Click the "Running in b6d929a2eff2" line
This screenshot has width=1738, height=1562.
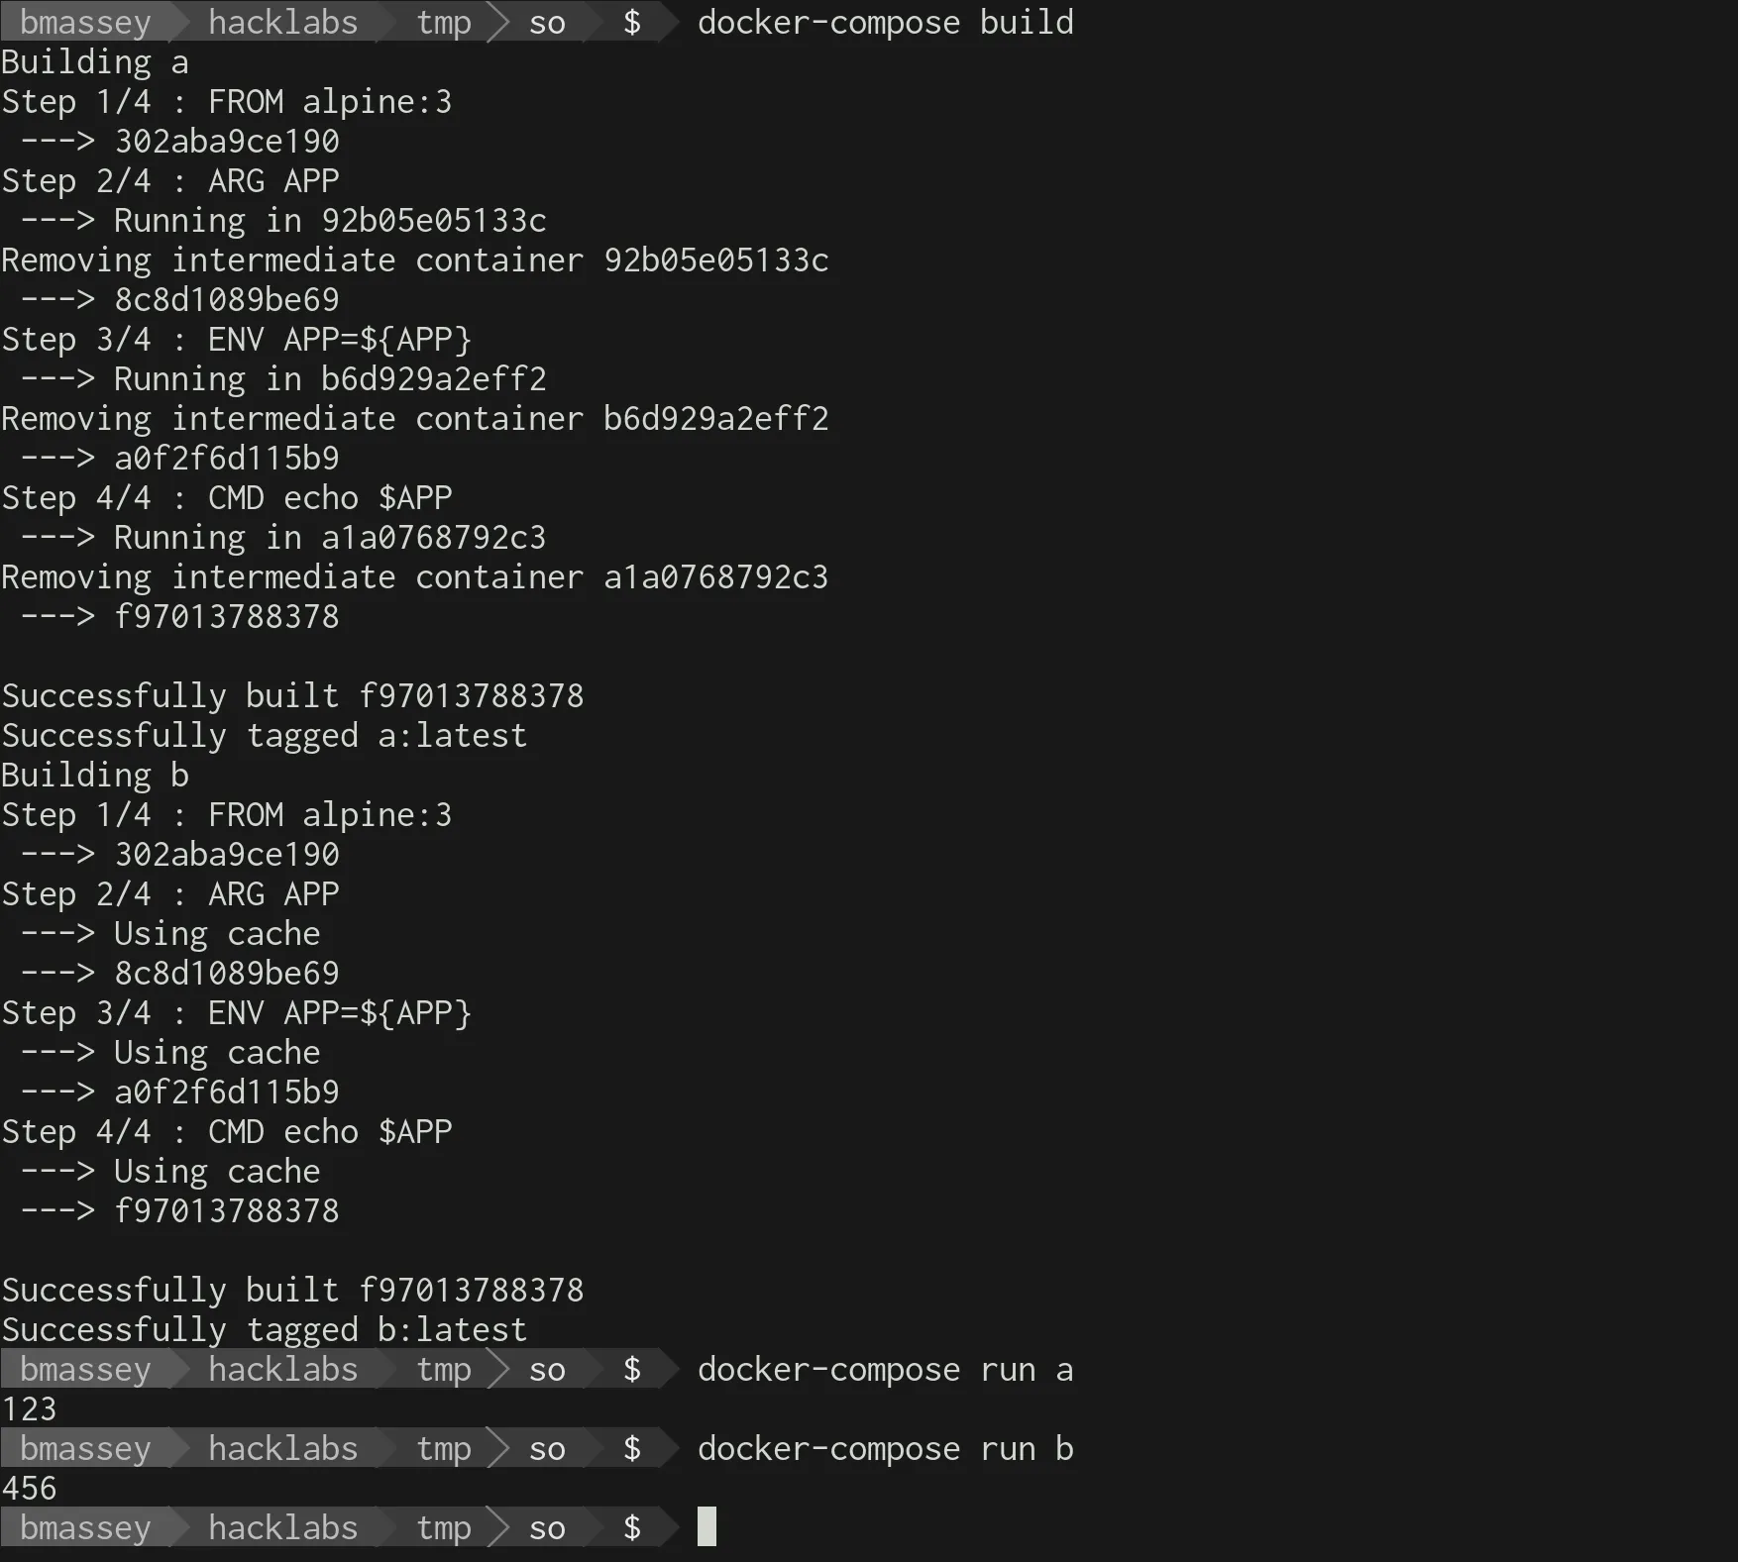click(330, 378)
